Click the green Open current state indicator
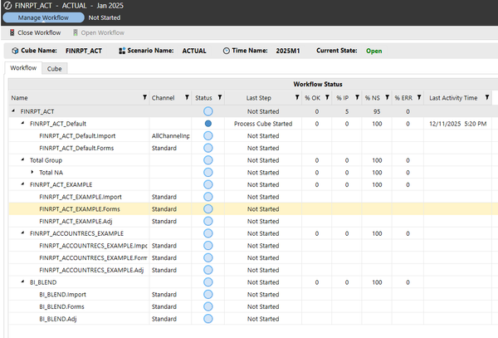The height and width of the screenshot is (338, 498). (374, 51)
